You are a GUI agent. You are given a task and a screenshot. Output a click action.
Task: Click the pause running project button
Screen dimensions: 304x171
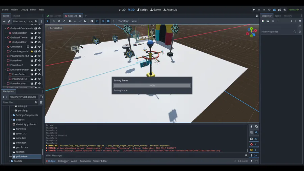(x=259, y=10)
